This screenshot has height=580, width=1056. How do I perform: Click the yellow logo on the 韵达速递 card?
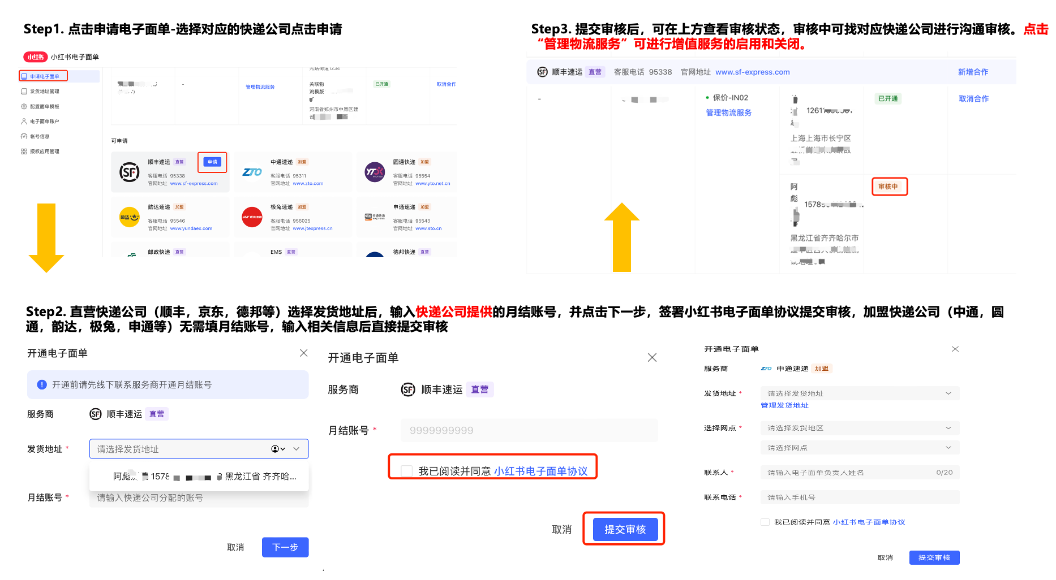pyautogui.click(x=130, y=217)
